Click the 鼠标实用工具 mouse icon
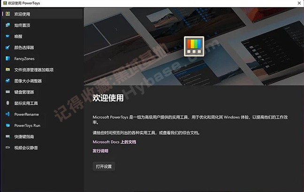 coord(8,103)
